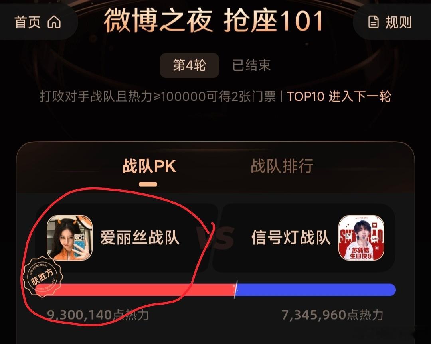This screenshot has width=431, height=344.
Task: Select the 第4轮 round tab
Action: pyautogui.click(x=190, y=65)
